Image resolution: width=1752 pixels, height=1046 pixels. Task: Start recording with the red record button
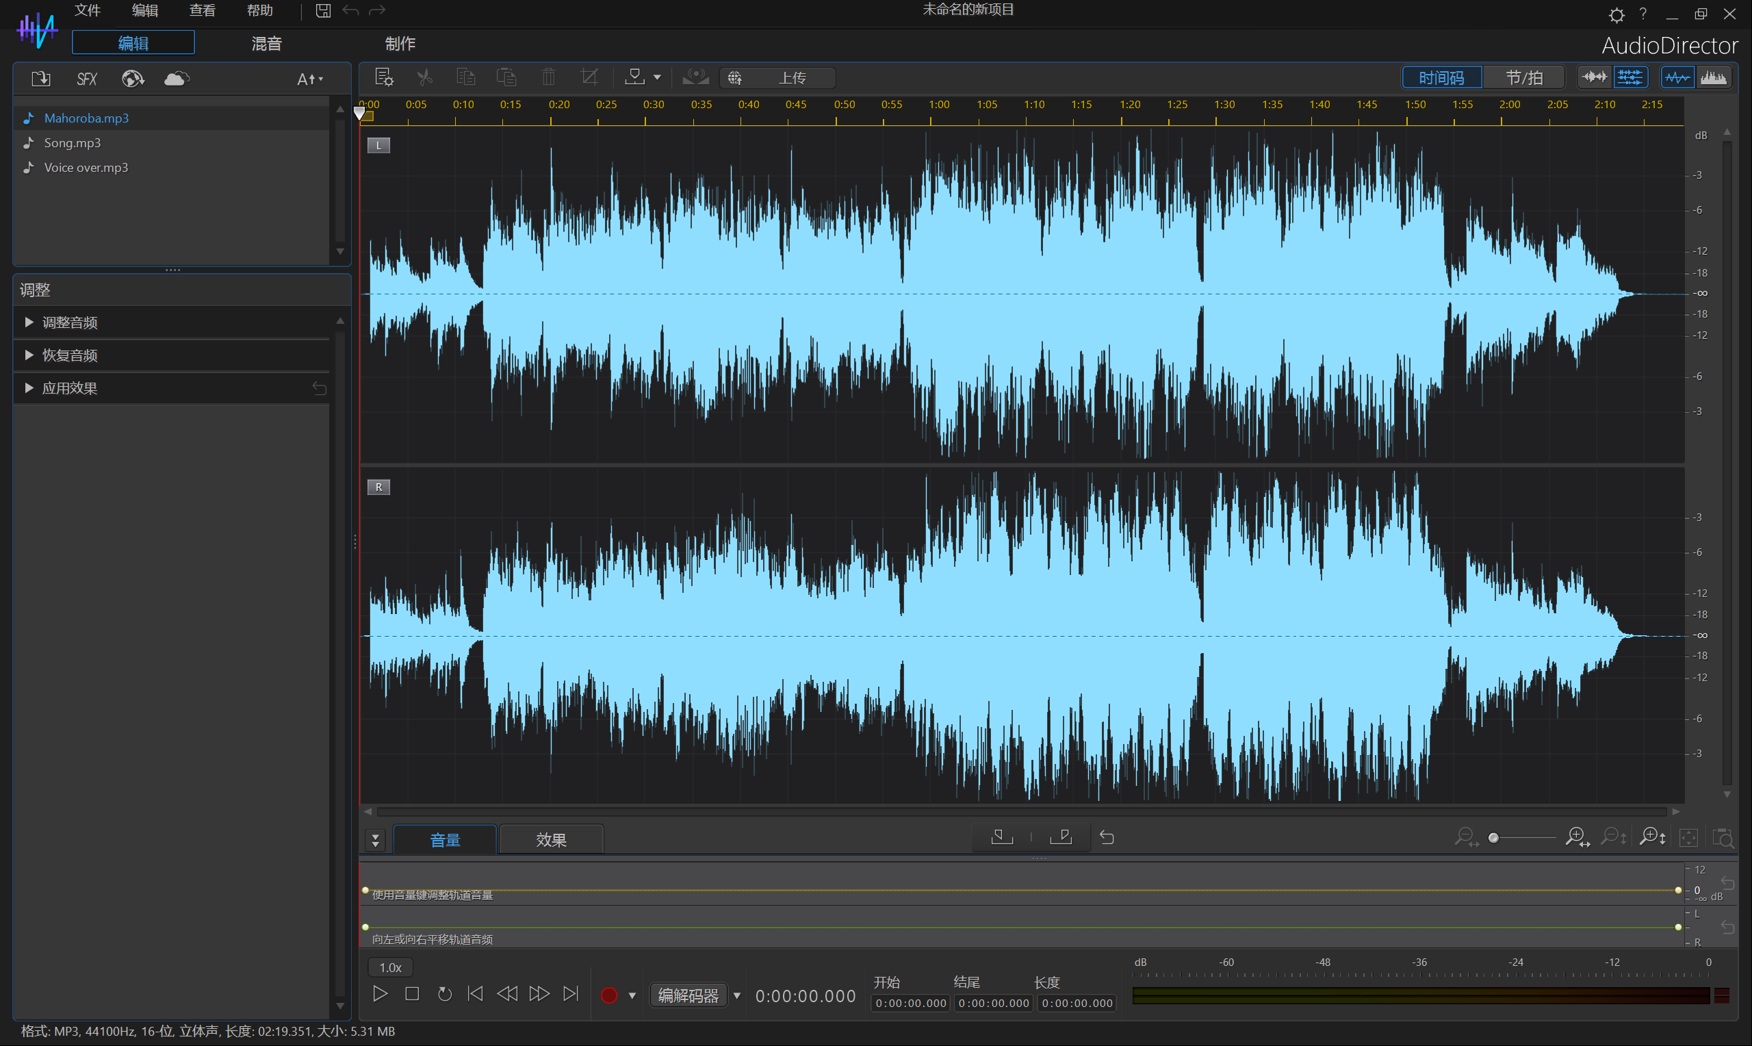(x=608, y=995)
